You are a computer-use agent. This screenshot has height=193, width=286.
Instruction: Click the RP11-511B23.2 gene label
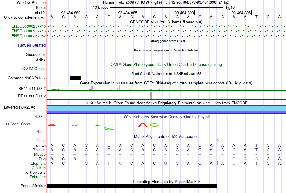click(32, 88)
